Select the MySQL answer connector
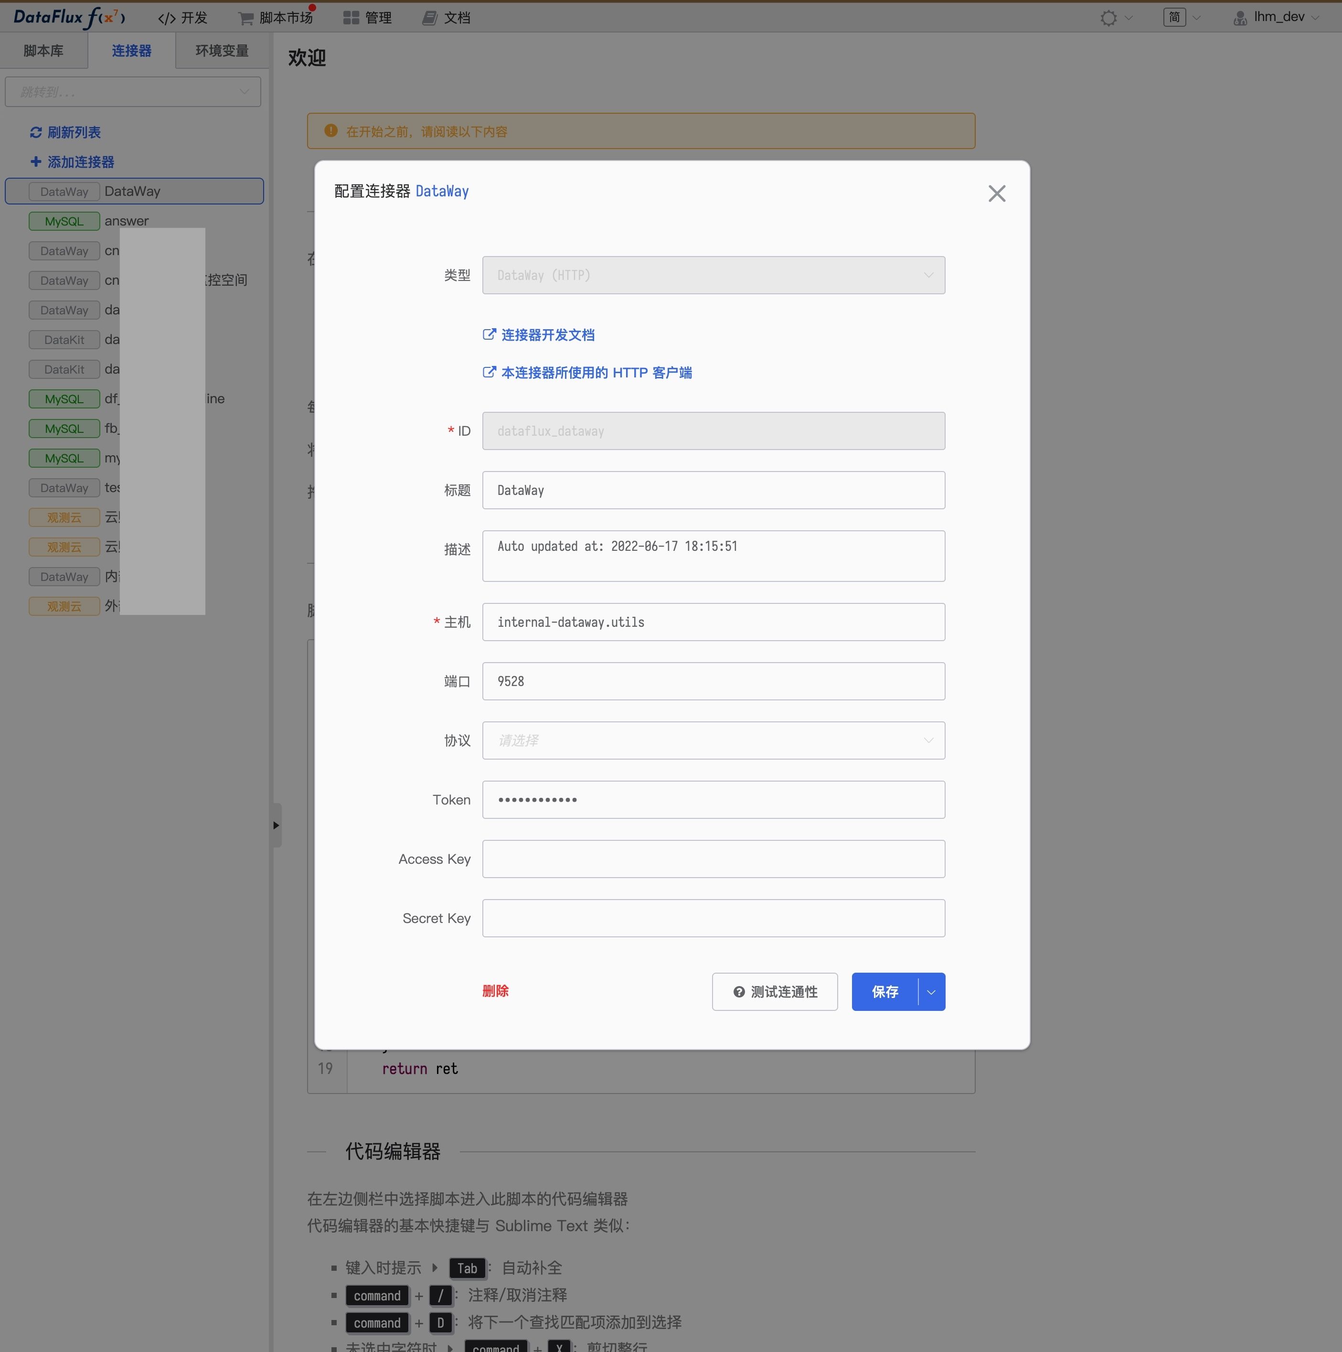Screen dimensions: 1342x1352 pos(134,221)
